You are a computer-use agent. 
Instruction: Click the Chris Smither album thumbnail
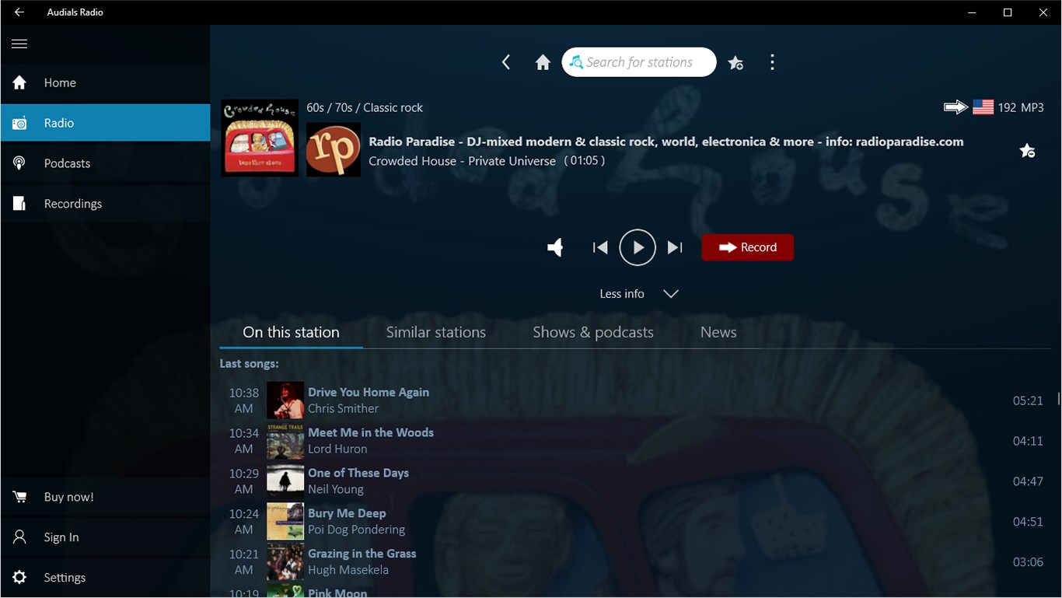coord(285,400)
